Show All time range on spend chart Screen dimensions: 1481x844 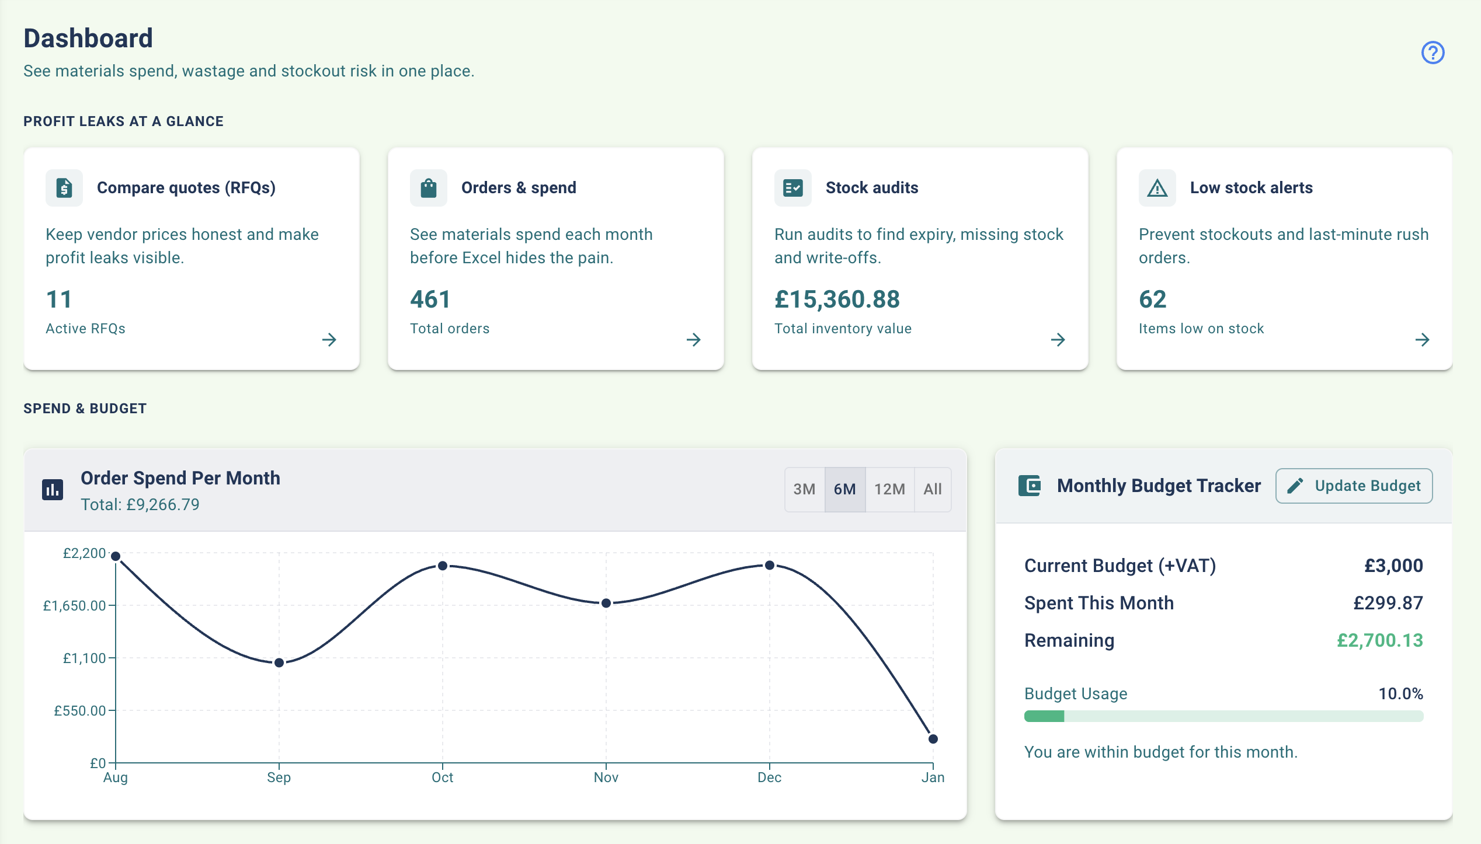pos(932,489)
